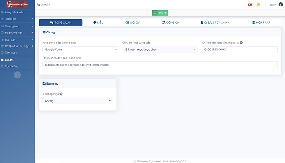Screen dimensions: 285x163
Task: Click the Người dùng user icon in sidebar
Action: 2,66
